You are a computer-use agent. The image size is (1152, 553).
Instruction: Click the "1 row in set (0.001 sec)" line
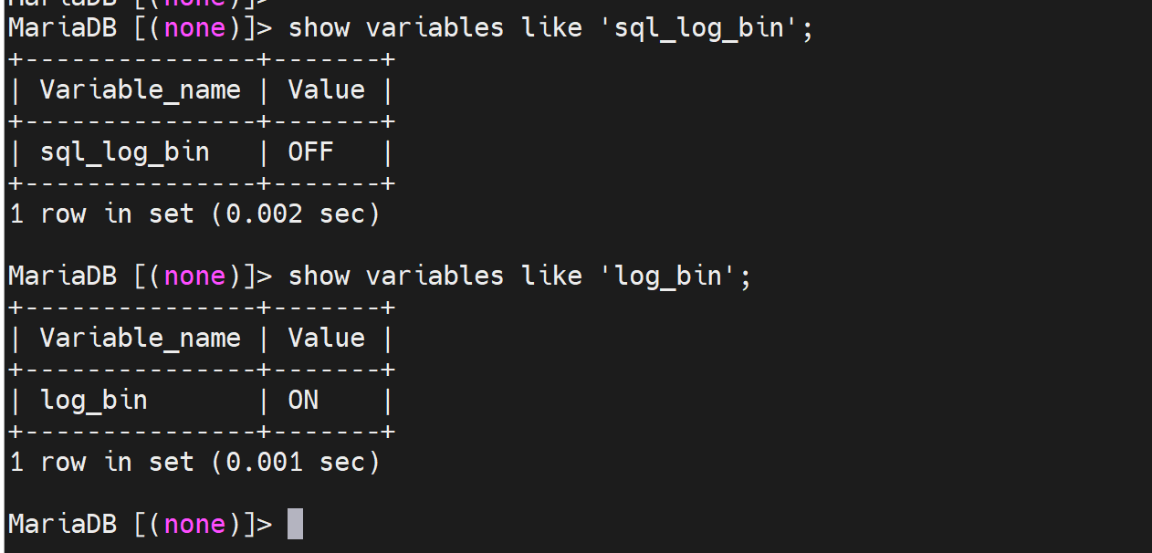click(194, 462)
